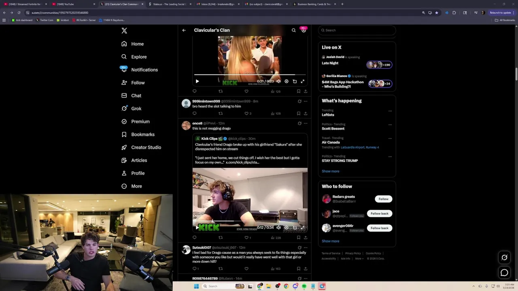Image resolution: width=518 pixels, height=291 pixels.
Task: Follow back jace
Action: tap(379, 213)
